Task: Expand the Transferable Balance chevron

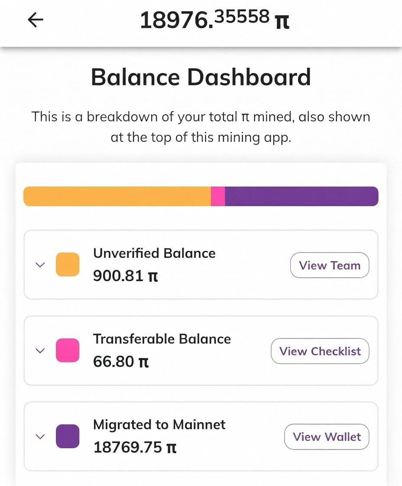Action: coord(40,351)
